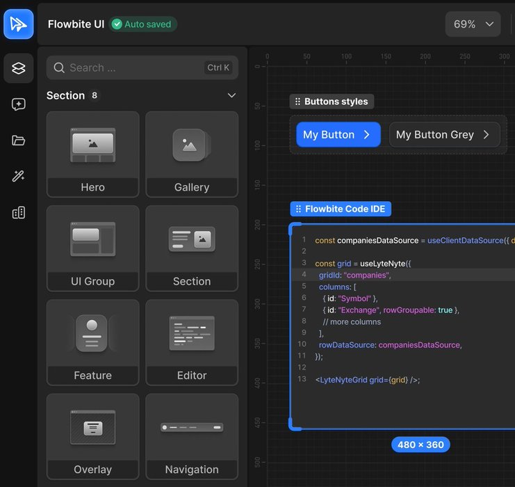Click the // more columns comment
515x487 pixels.
(352, 322)
